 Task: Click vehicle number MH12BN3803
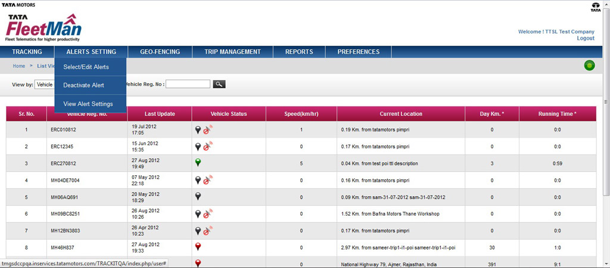[x=66, y=231]
